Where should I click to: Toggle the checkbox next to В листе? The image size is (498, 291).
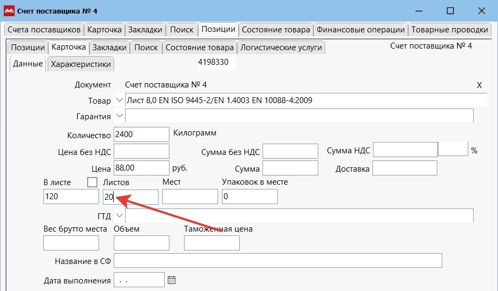[92, 182]
